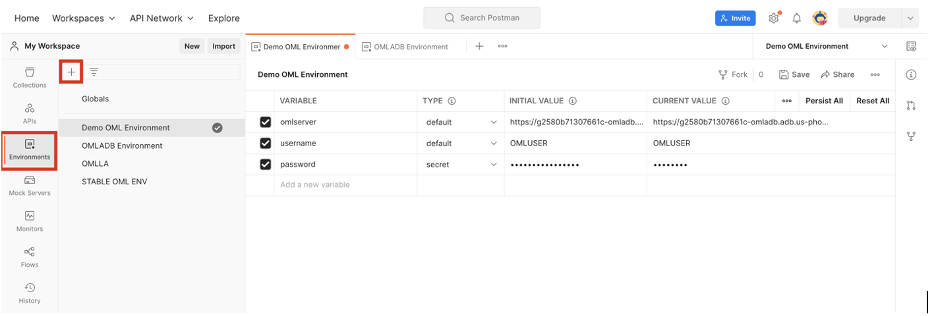Viewport: 936px width, 316px height.
Task: Click the Persist All button
Action: (x=824, y=101)
